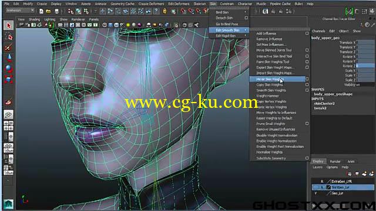Open the Create Deformers menu
Screen dimensions: 376x211
click(x=152, y=4)
